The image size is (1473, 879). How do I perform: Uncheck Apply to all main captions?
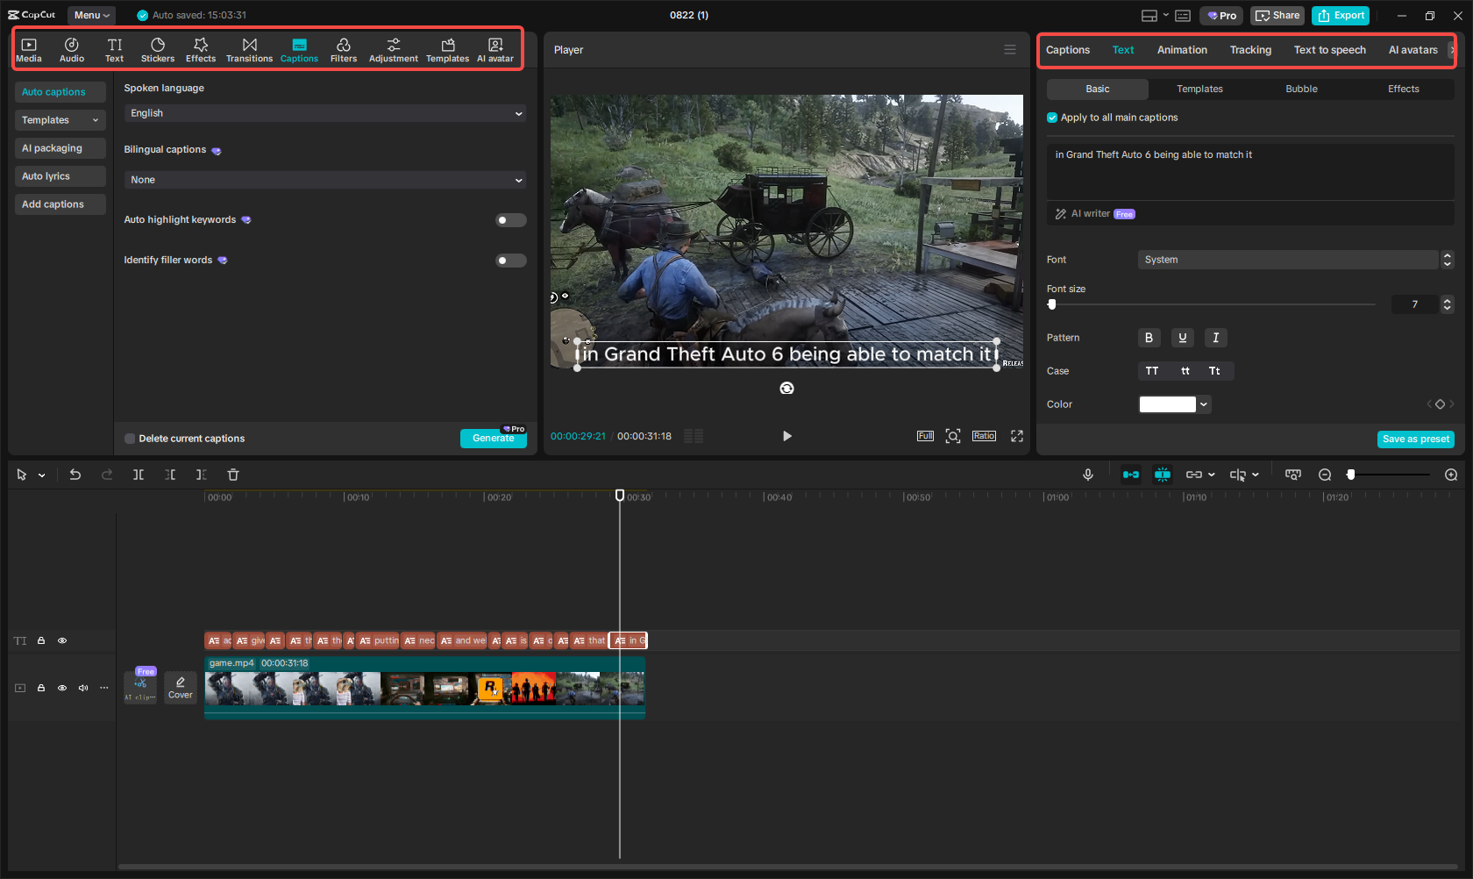pos(1051,117)
